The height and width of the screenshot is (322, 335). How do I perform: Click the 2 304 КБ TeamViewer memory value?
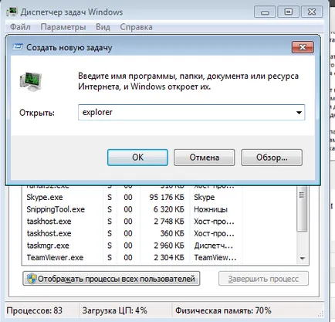point(169,257)
